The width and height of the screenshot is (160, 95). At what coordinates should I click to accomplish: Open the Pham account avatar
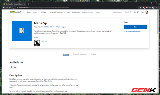click(x=147, y=12)
